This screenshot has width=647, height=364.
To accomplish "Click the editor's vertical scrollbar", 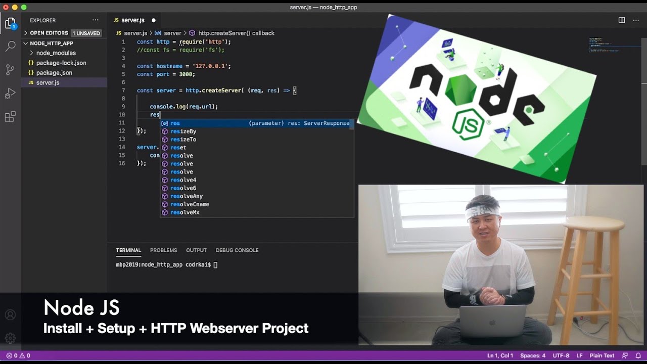I will click(x=644, y=101).
